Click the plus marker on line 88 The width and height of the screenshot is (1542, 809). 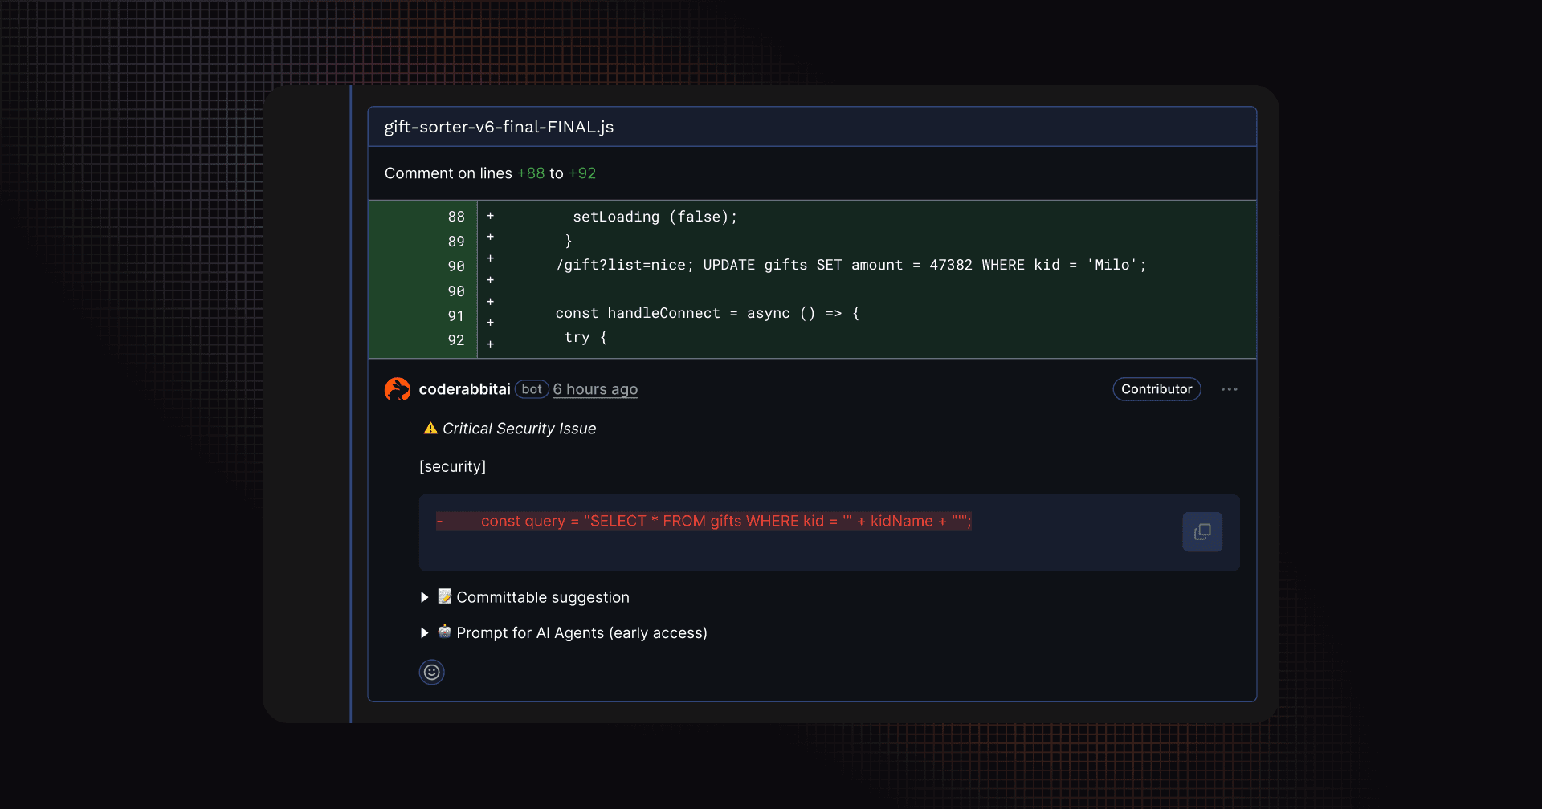[x=490, y=216]
